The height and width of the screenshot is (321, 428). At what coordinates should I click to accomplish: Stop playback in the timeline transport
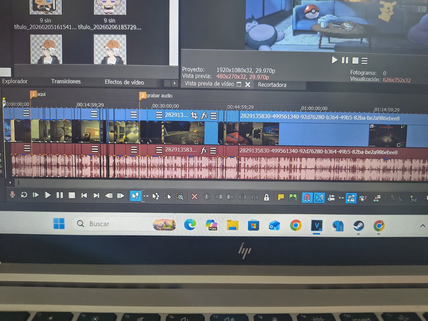coord(72,195)
